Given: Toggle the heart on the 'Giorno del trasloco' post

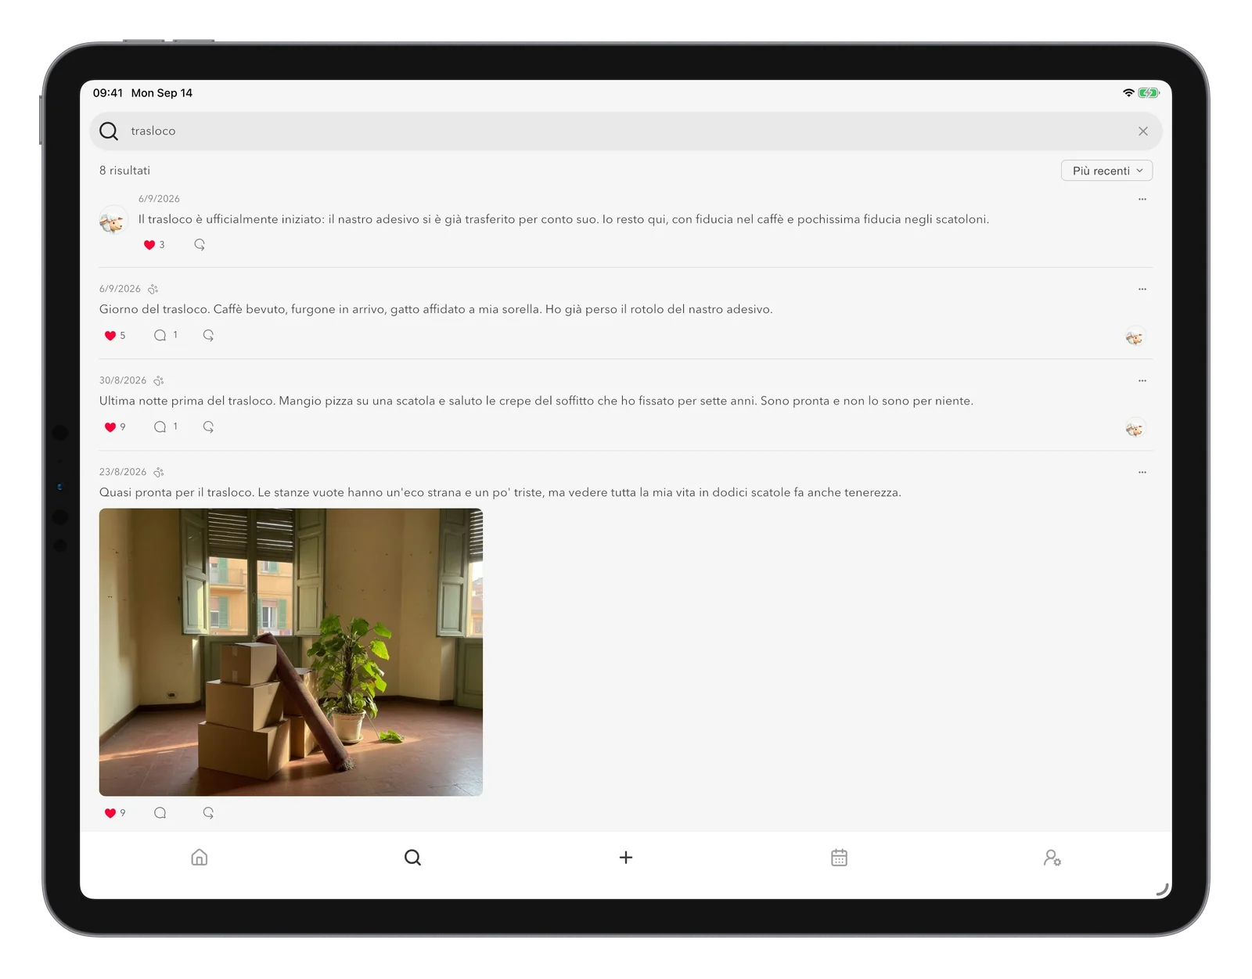Looking at the screenshot, I should pyautogui.click(x=110, y=336).
